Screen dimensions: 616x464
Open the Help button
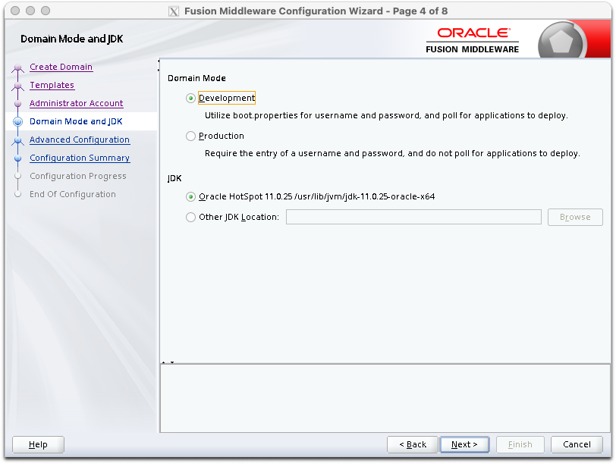38,444
